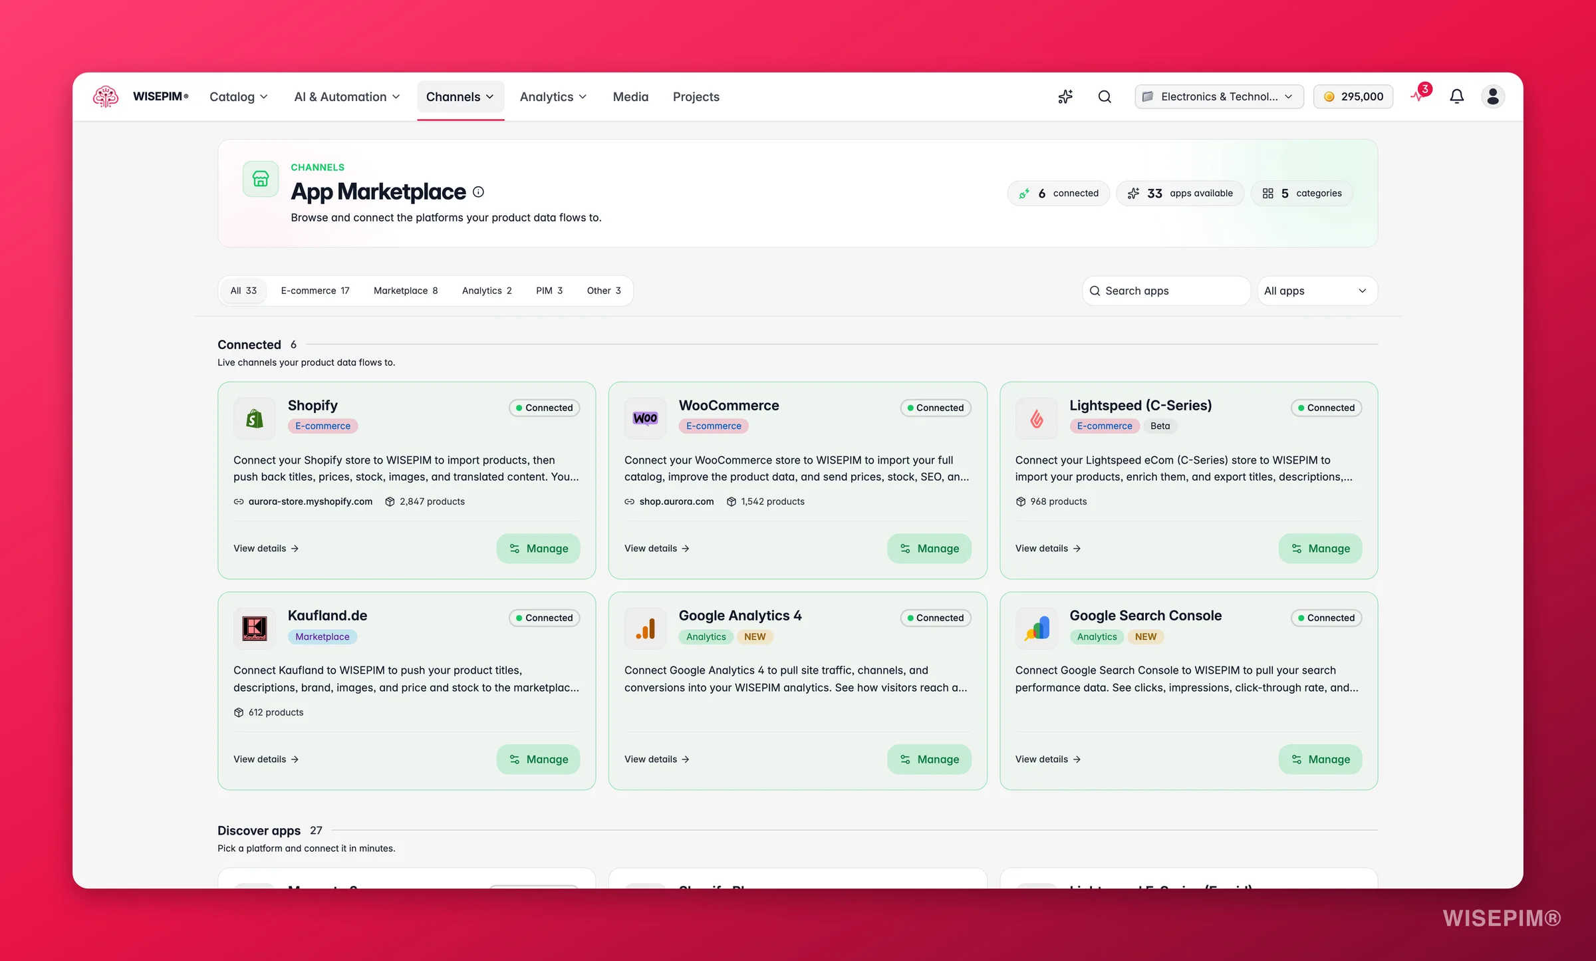Expand the Channels menu
1596x961 pixels.
(x=460, y=97)
